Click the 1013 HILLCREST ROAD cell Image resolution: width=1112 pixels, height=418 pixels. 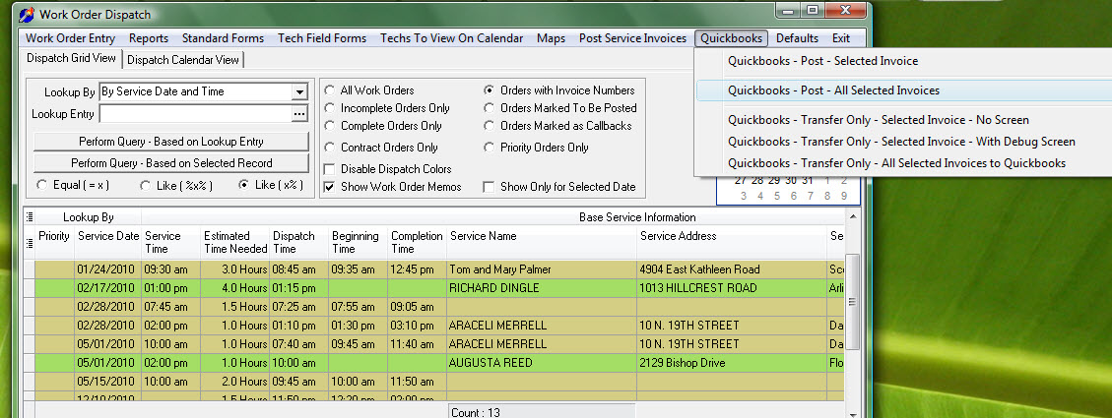[x=732, y=288]
